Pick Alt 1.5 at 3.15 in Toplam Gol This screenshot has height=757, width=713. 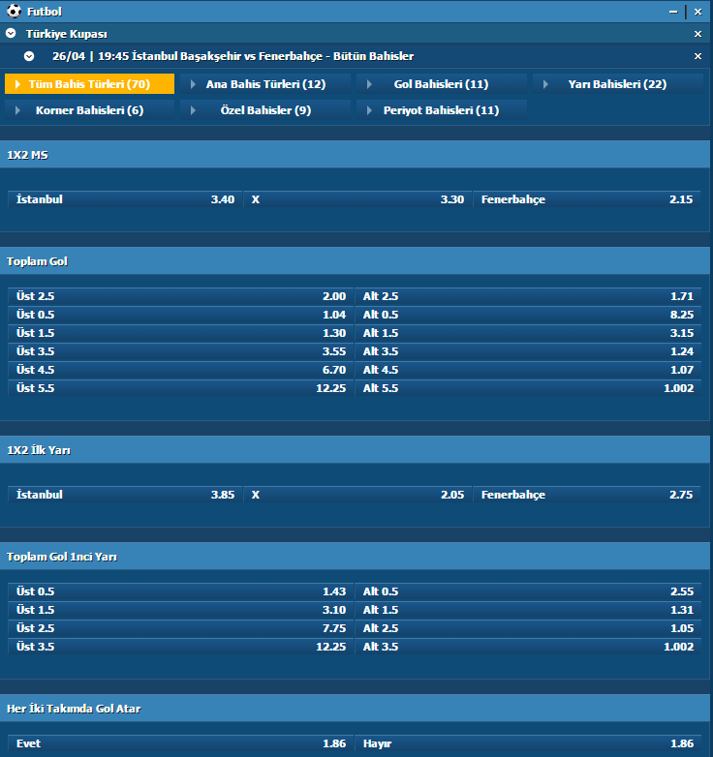tap(528, 333)
